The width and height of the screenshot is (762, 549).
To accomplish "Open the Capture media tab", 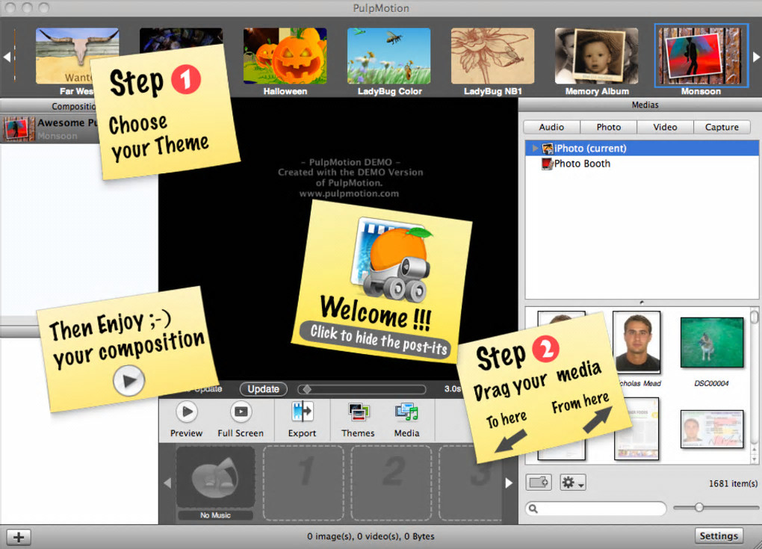I will pyautogui.click(x=722, y=127).
